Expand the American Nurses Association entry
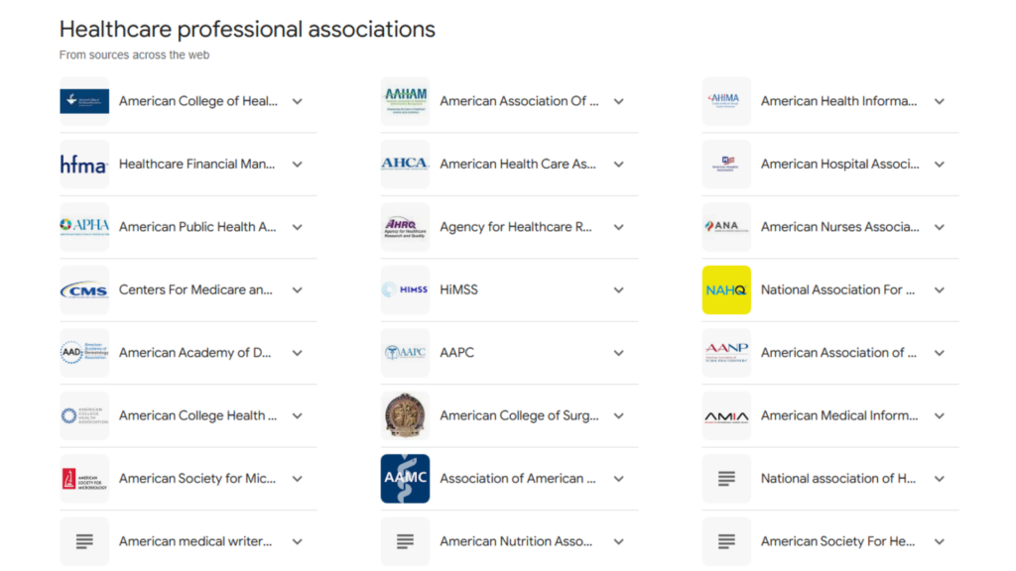 939,226
